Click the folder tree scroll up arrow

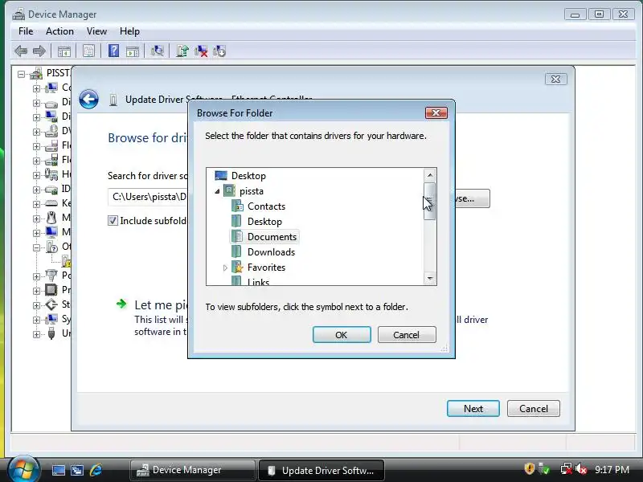point(429,175)
